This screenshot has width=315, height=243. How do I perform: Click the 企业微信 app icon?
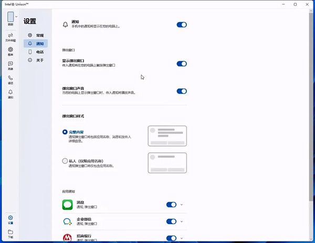[67, 222]
